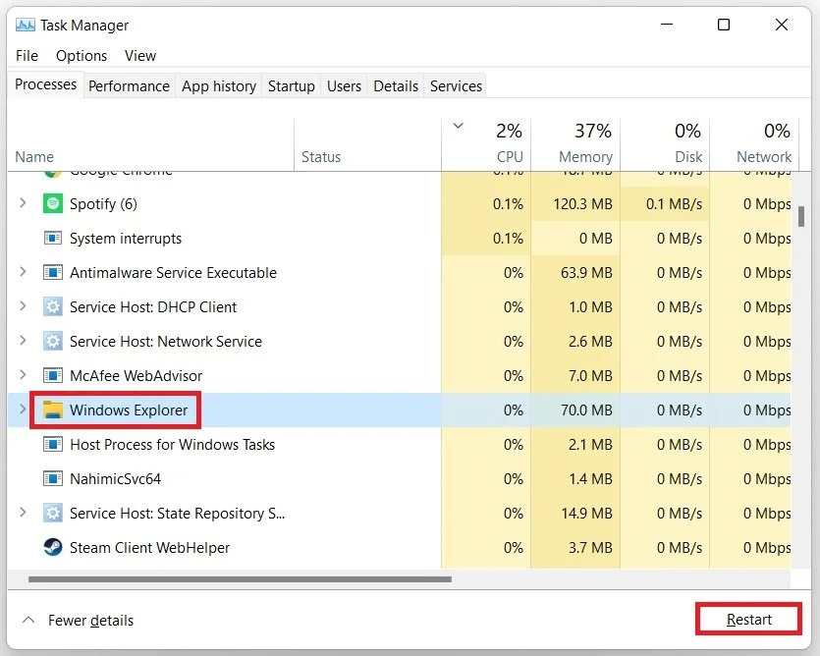
Task: Click the 14.9 MB memory value
Action: 586,514
